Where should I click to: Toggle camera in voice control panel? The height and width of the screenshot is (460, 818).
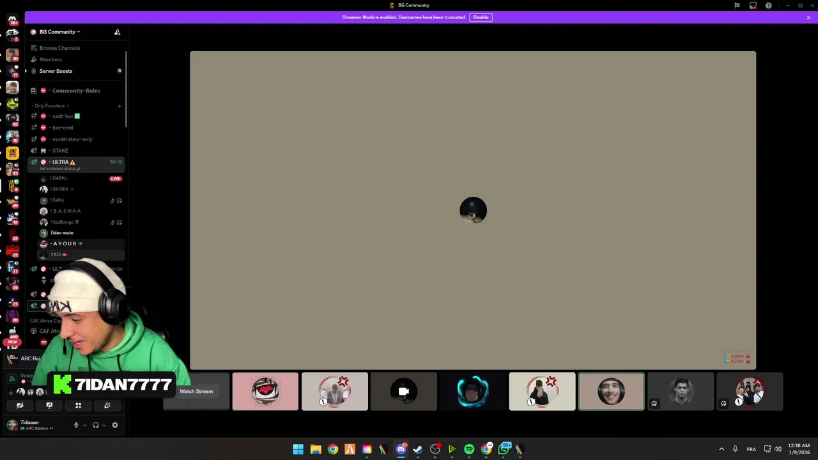point(20,405)
